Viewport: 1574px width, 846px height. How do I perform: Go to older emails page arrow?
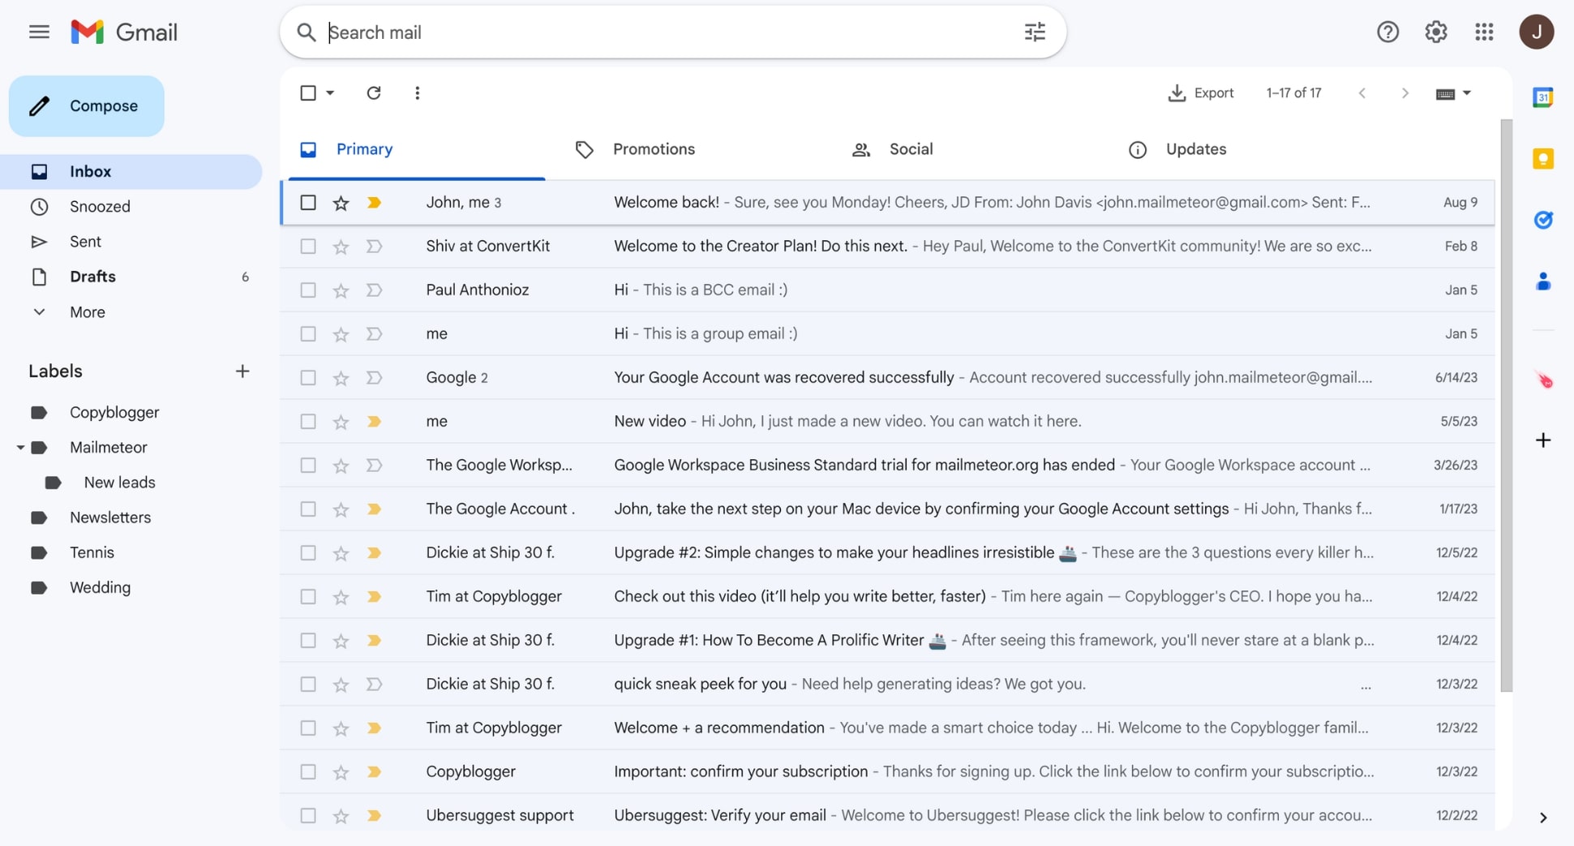[x=1405, y=93]
